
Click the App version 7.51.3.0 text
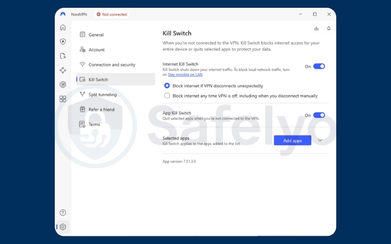point(179,162)
